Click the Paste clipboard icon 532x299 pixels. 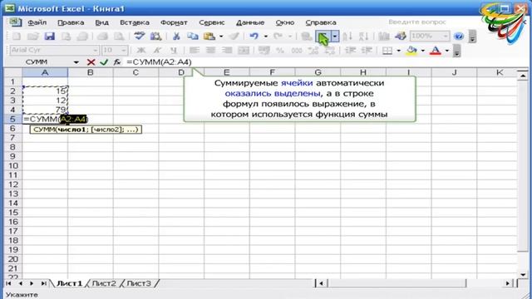point(209,37)
